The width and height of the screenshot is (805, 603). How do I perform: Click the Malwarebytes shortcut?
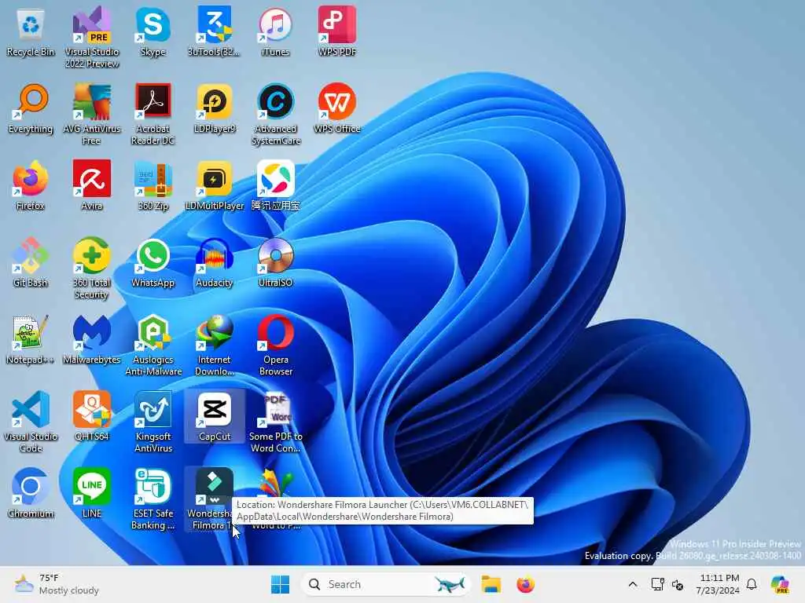(x=92, y=339)
